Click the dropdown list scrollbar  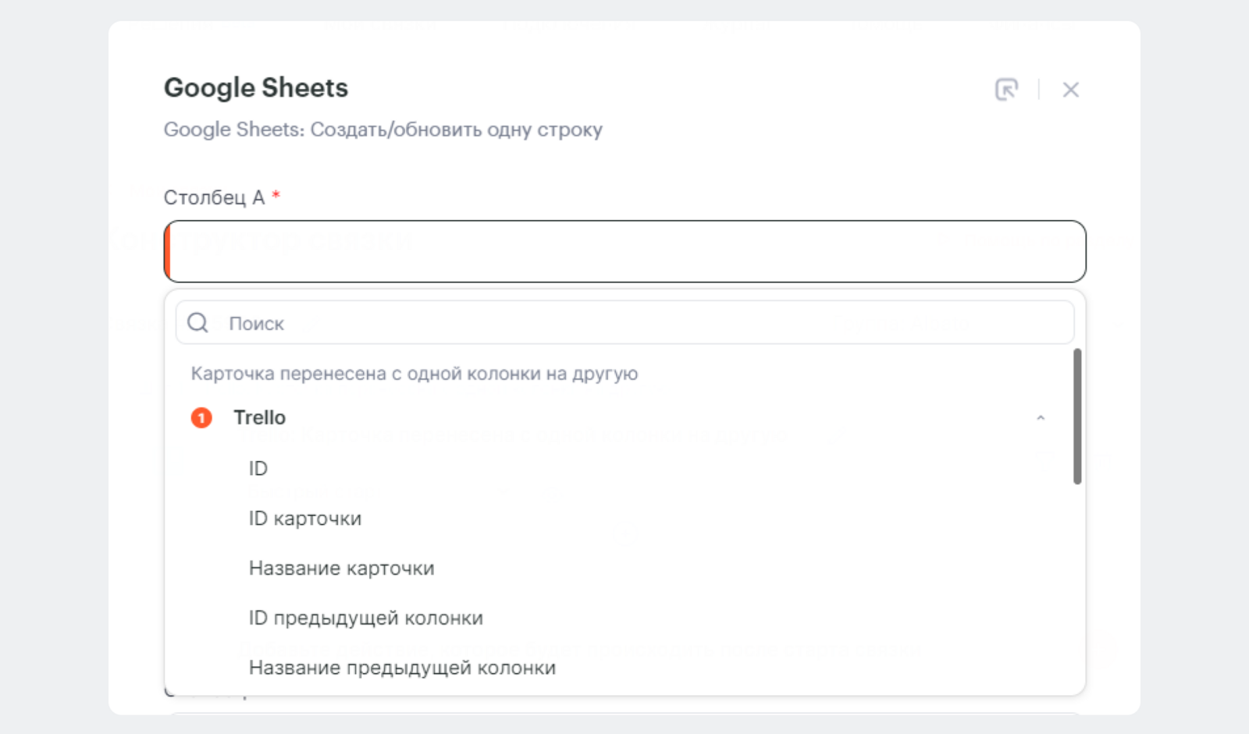1077,417
